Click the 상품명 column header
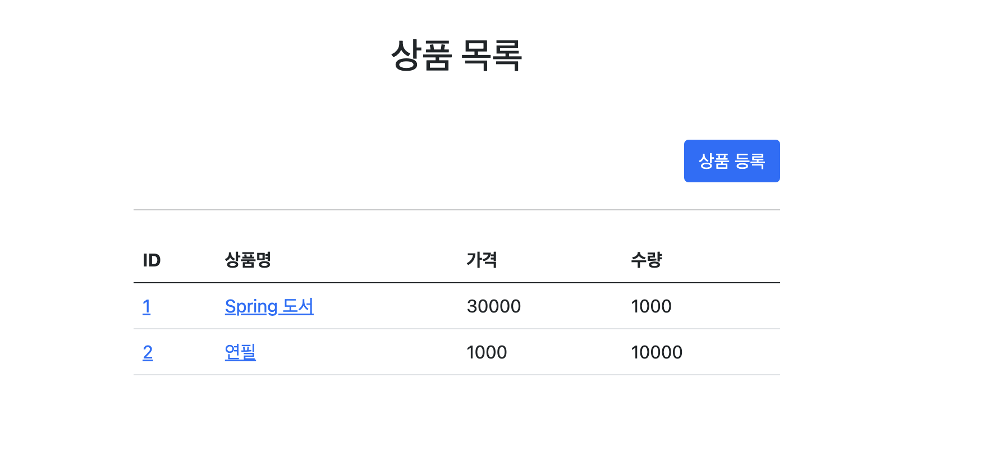999x460 pixels. pos(248,260)
